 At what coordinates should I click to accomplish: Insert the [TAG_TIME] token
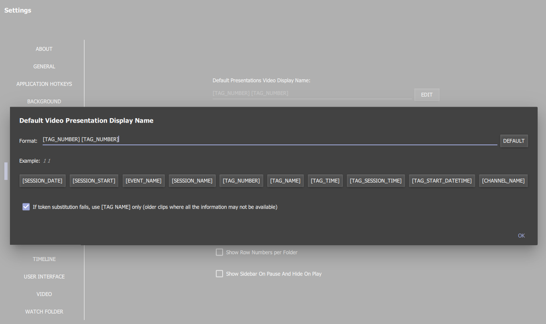(325, 180)
